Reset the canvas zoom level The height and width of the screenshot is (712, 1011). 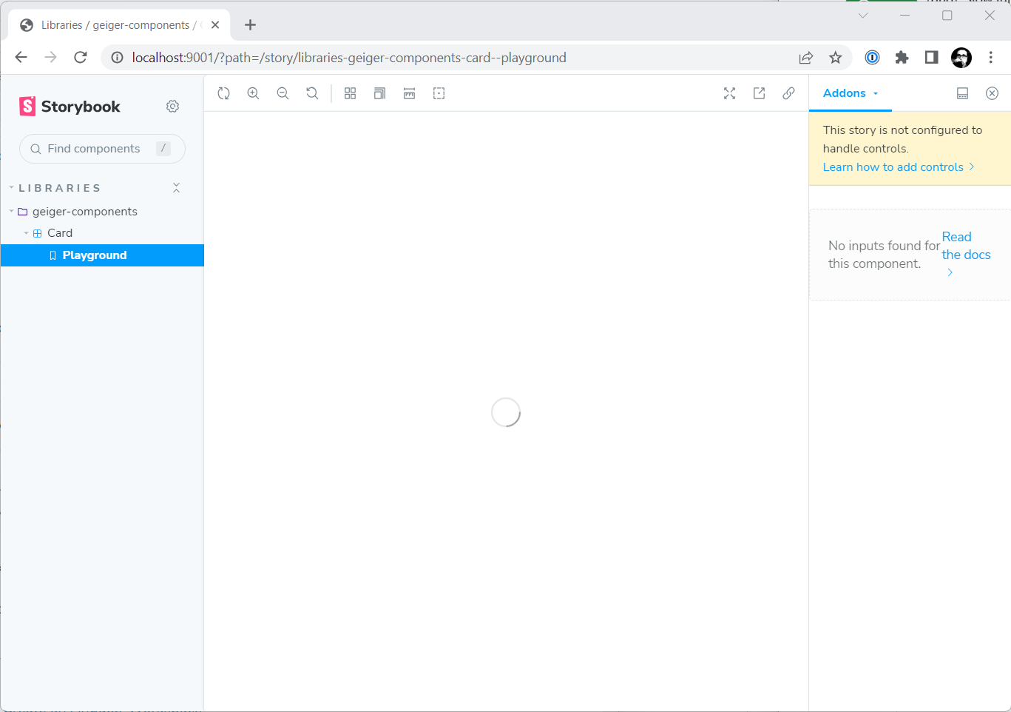(312, 93)
